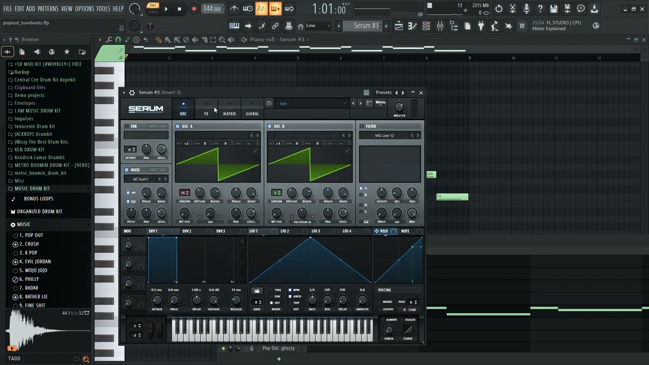Open the plugin picker plug icon

[x=481, y=26]
